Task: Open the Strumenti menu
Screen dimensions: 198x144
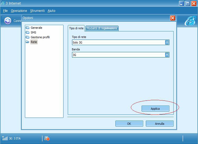Action: 37,11
